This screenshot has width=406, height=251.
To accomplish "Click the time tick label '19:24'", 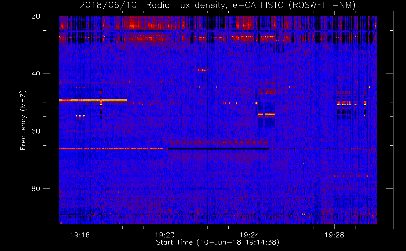I will pyautogui.click(x=249, y=235).
